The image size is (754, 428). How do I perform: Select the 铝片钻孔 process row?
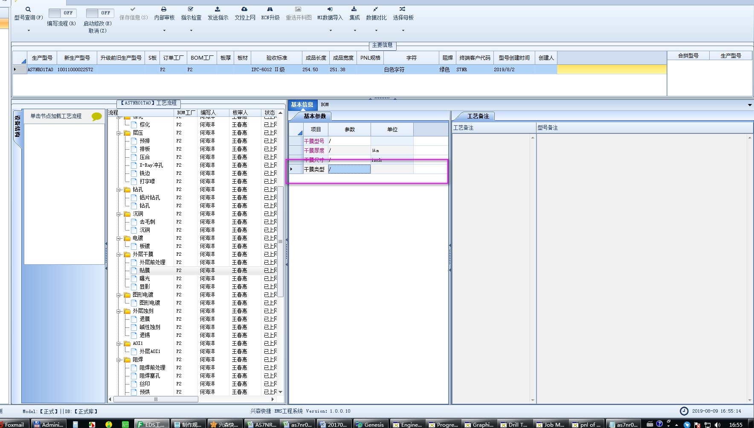click(193, 198)
